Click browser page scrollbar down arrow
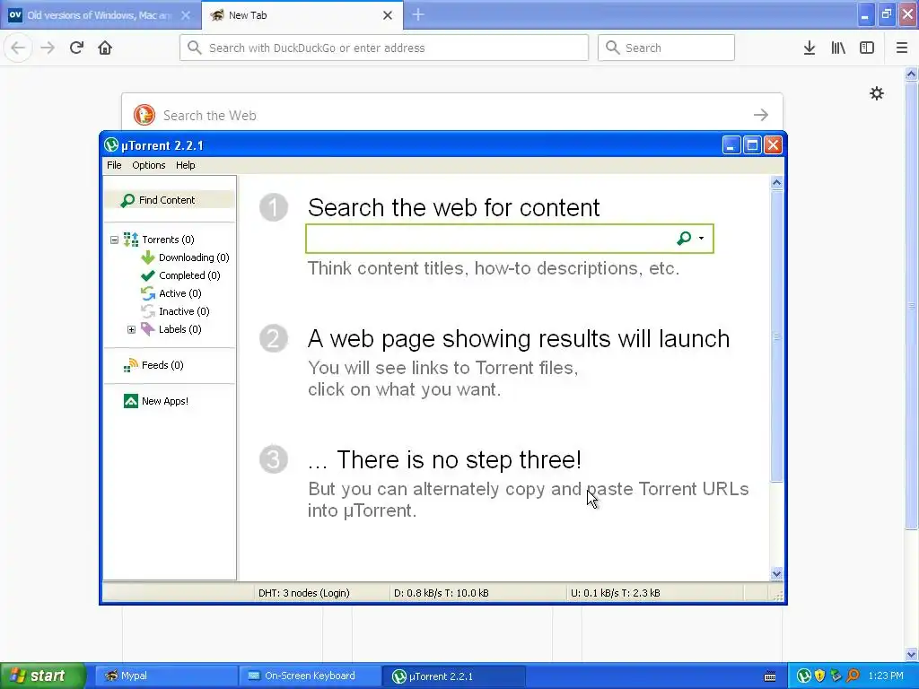919x689 pixels. 911,654
